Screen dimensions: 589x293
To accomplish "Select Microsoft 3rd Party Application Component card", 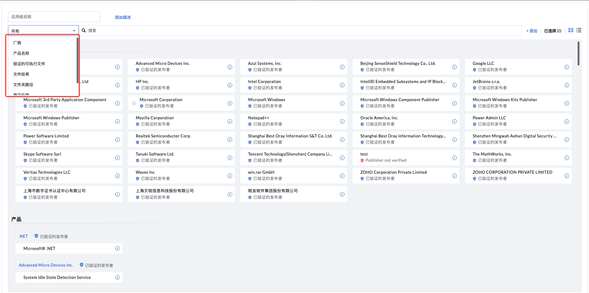I will click(x=69, y=103).
